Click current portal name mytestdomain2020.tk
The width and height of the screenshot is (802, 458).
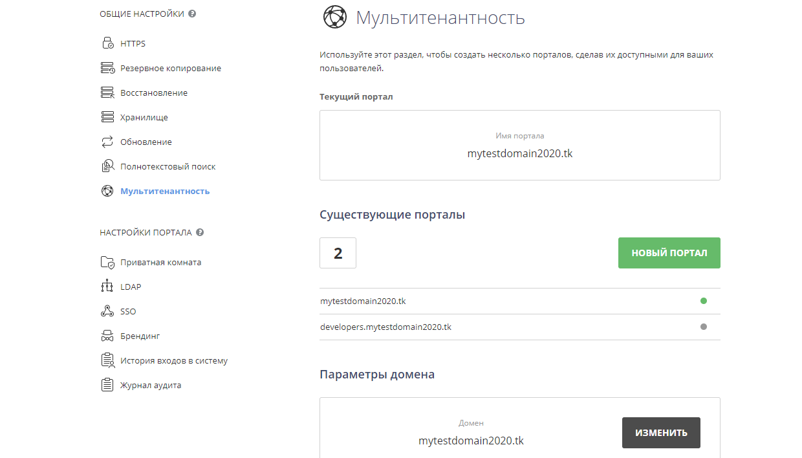click(520, 154)
